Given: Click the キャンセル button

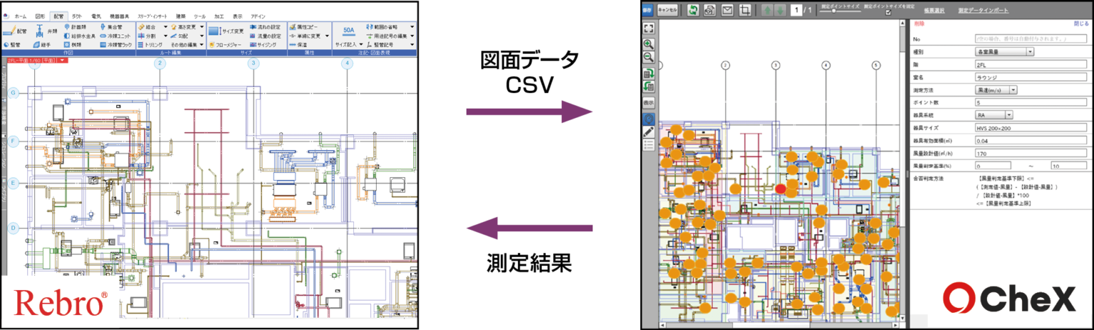Looking at the screenshot, I should [x=667, y=10].
